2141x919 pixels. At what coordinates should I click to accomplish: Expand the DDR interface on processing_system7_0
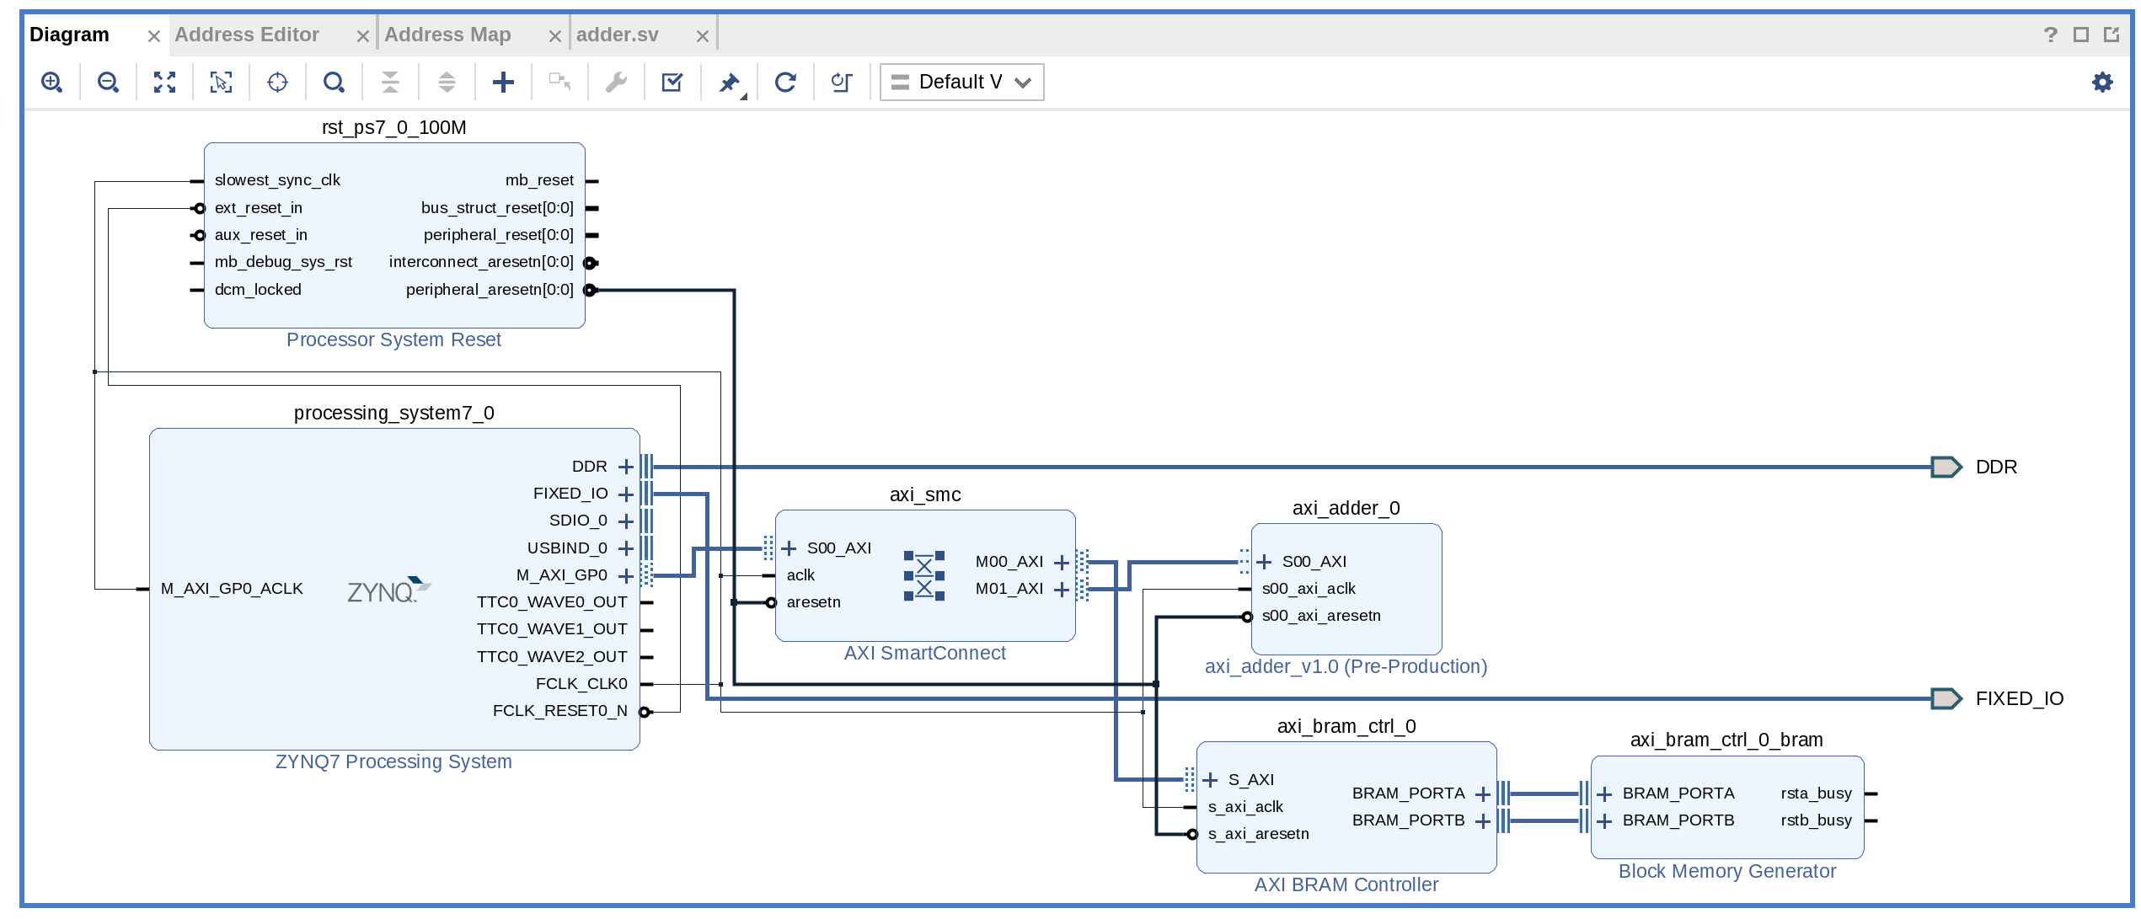tap(625, 466)
